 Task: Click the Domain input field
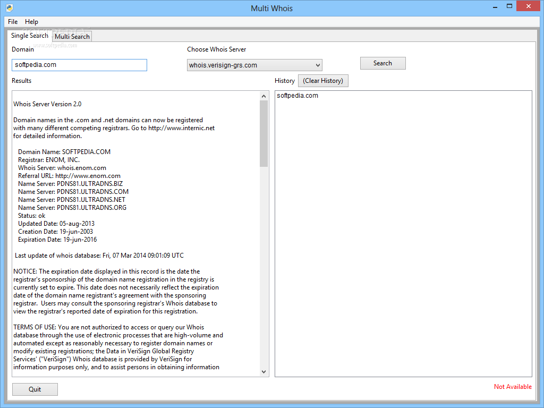pos(80,65)
